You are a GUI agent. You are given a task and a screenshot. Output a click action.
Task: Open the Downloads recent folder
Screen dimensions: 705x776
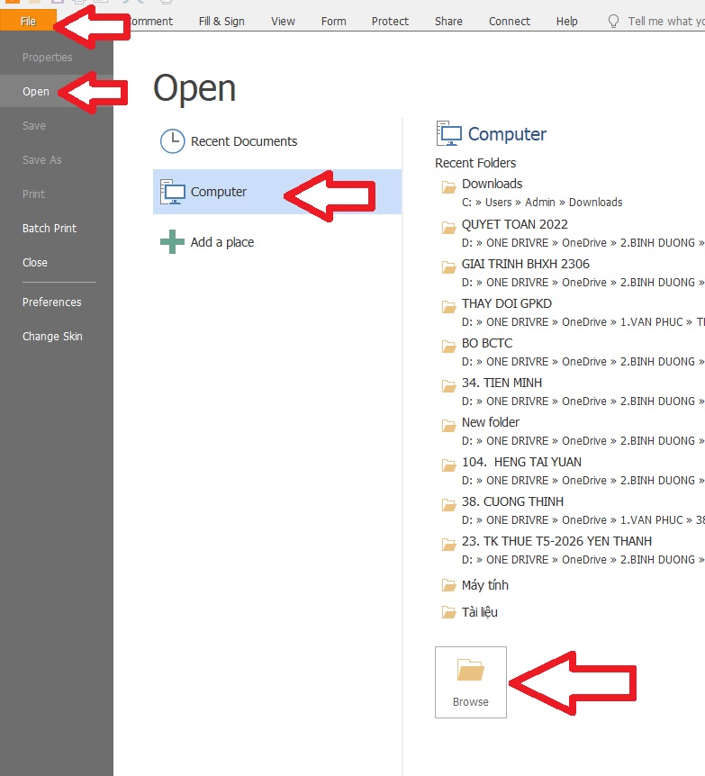pos(493,184)
